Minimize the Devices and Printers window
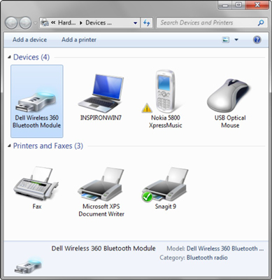This screenshot has width=272, height=280. [x=225, y=5]
